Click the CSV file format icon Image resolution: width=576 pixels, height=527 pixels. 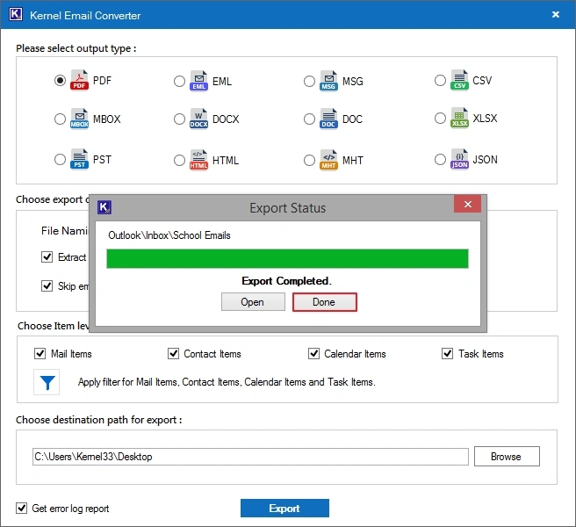click(x=459, y=80)
